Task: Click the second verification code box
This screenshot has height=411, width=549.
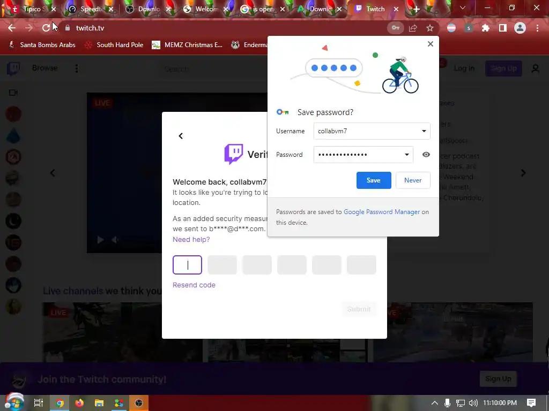Action: (x=222, y=265)
